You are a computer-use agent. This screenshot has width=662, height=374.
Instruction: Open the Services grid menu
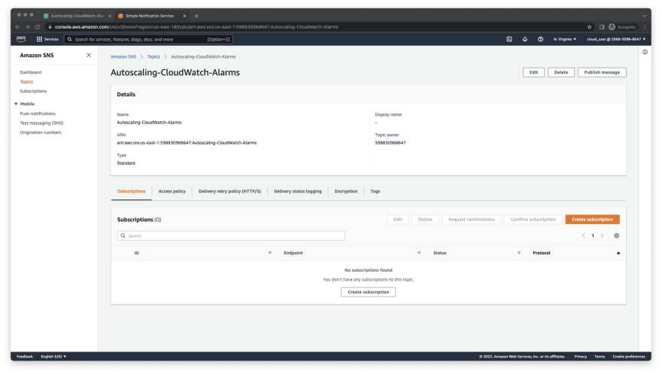[47, 39]
